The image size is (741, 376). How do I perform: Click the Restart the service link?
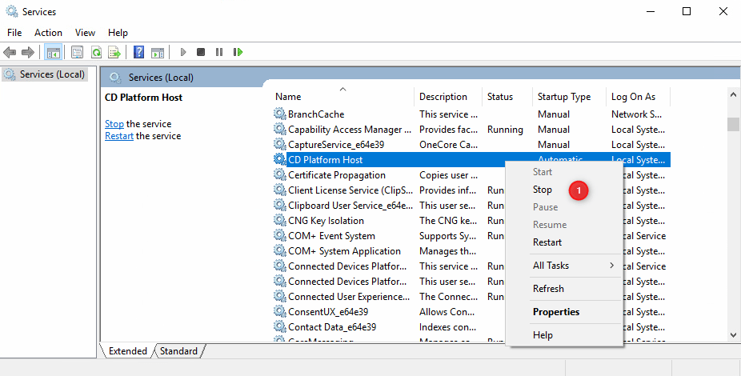118,136
